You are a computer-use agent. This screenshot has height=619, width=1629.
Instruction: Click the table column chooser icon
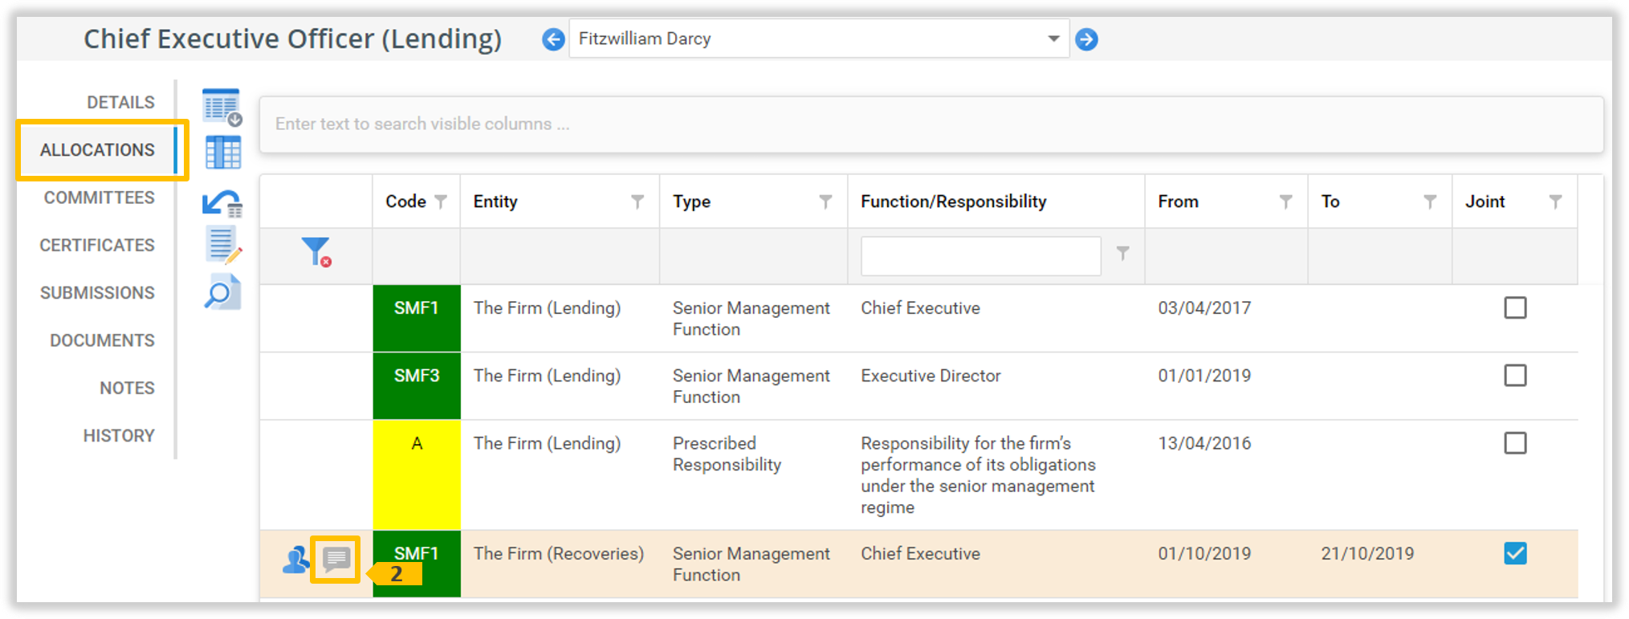[x=222, y=153]
